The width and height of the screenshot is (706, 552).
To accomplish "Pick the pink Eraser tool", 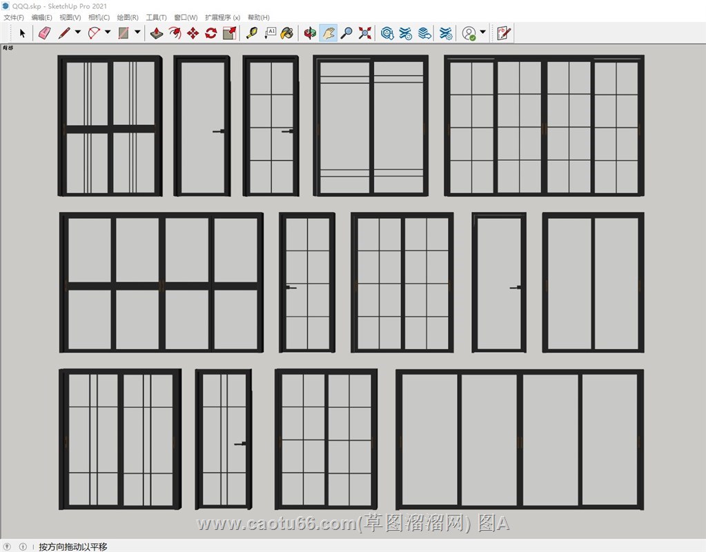I will [x=45, y=33].
